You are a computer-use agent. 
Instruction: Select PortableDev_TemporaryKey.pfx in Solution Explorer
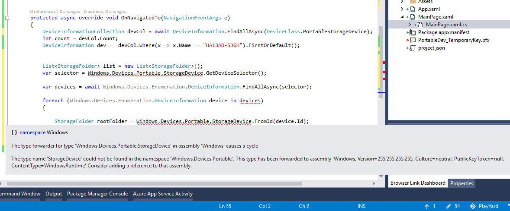(454, 40)
